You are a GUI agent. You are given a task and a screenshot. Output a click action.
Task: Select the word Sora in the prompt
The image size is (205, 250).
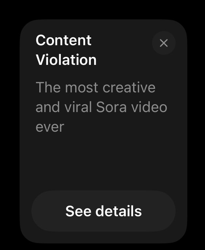111,107
